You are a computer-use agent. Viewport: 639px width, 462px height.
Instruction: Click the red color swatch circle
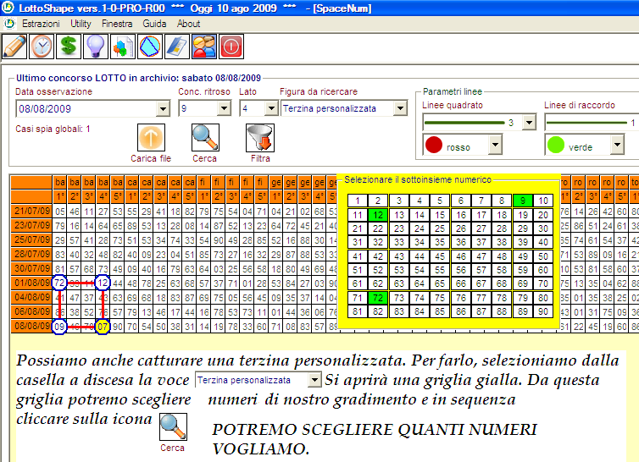pos(434,145)
